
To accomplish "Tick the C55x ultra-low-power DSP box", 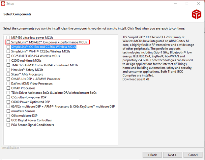I will [8, 97].
